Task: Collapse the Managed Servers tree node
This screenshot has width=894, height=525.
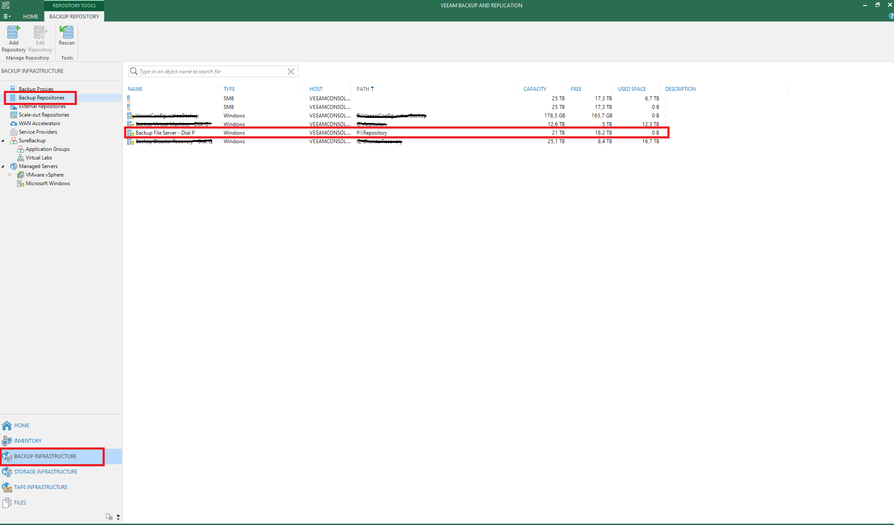Action: 3,166
